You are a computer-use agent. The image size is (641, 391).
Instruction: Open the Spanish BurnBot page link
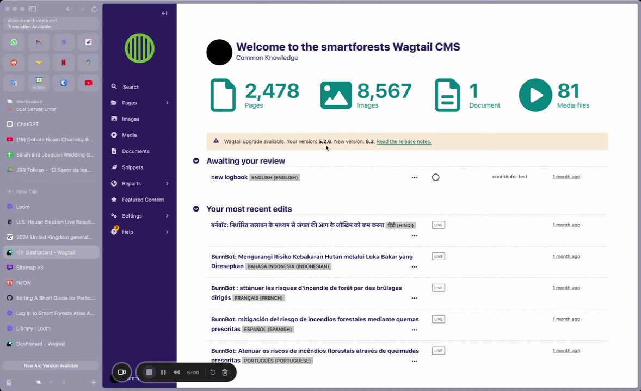click(x=315, y=324)
